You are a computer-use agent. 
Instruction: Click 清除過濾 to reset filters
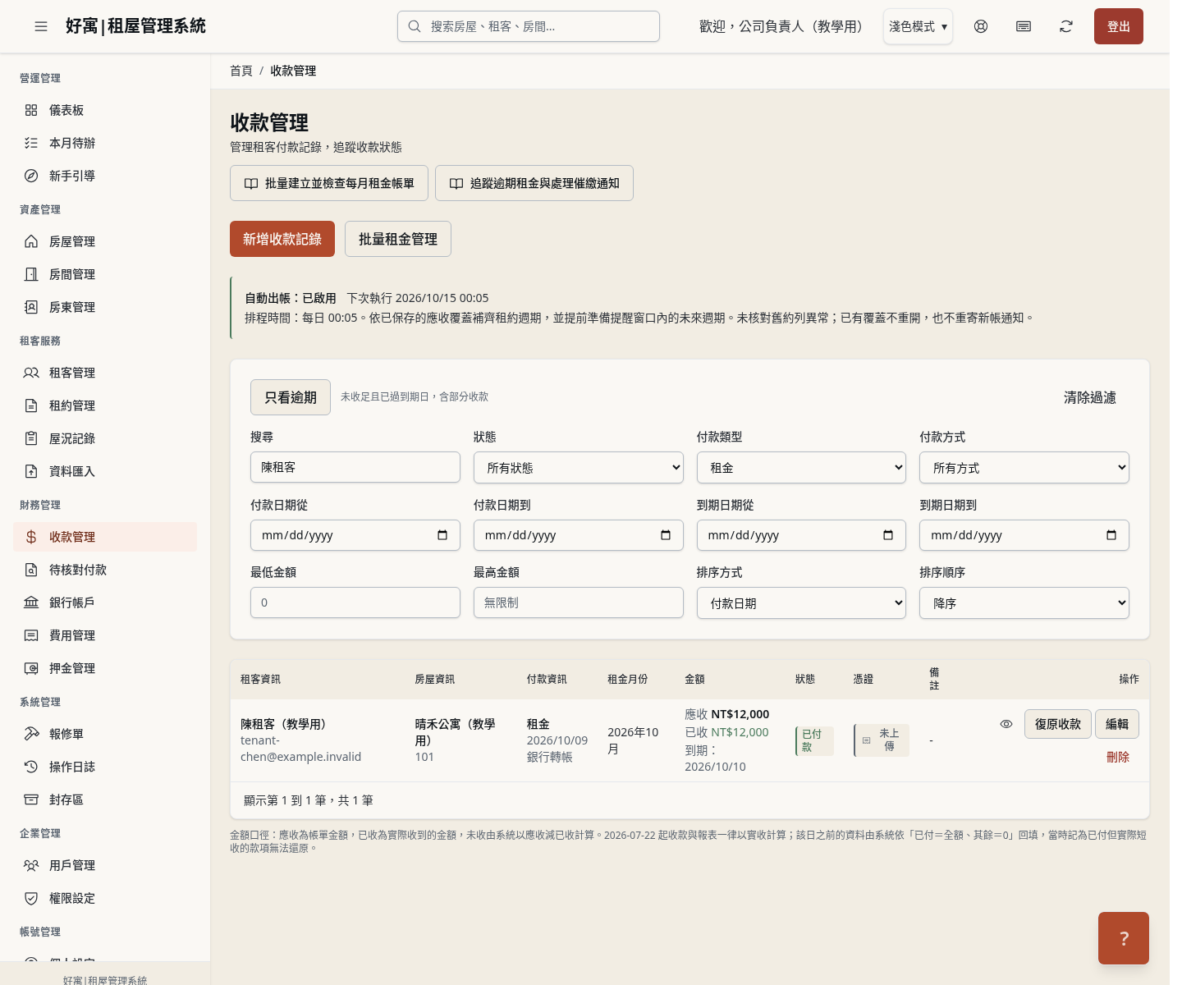[1090, 397]
